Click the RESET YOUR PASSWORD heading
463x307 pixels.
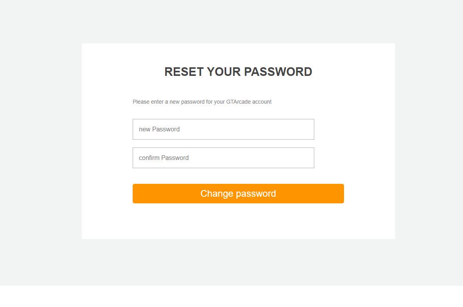(238, 72)
